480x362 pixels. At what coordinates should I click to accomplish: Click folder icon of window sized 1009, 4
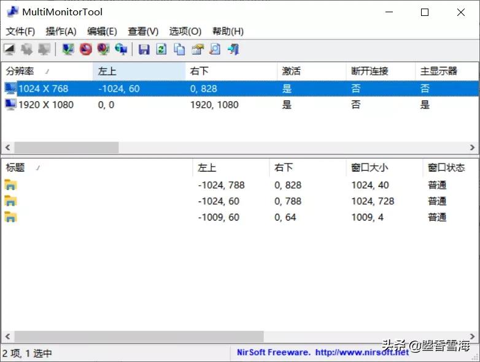[x=10, y=217]
